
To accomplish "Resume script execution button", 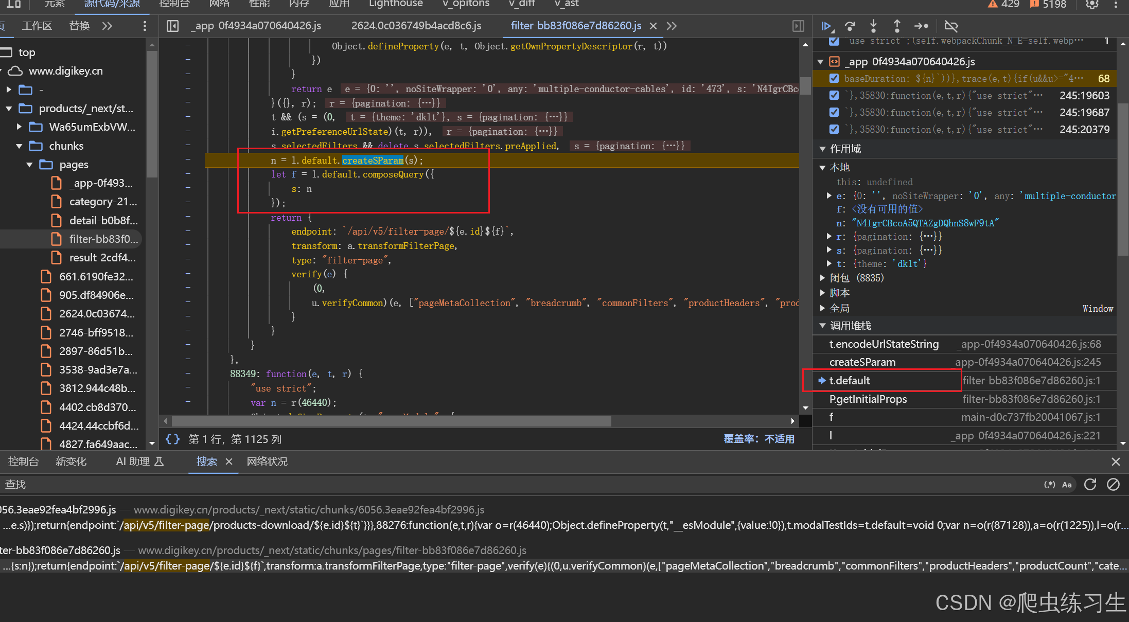I will (x=826, y=26).
